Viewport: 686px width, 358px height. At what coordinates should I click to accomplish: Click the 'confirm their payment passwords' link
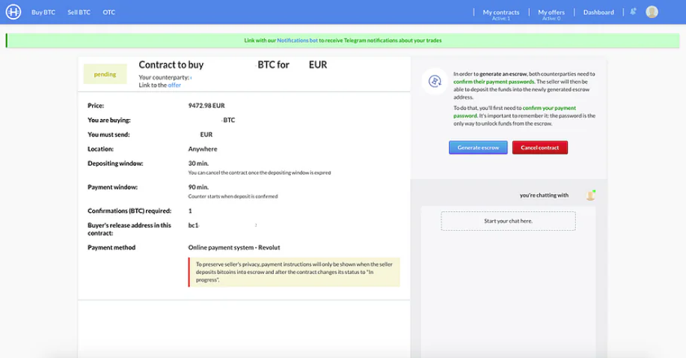pyautogui.click(x=494, y=82)
